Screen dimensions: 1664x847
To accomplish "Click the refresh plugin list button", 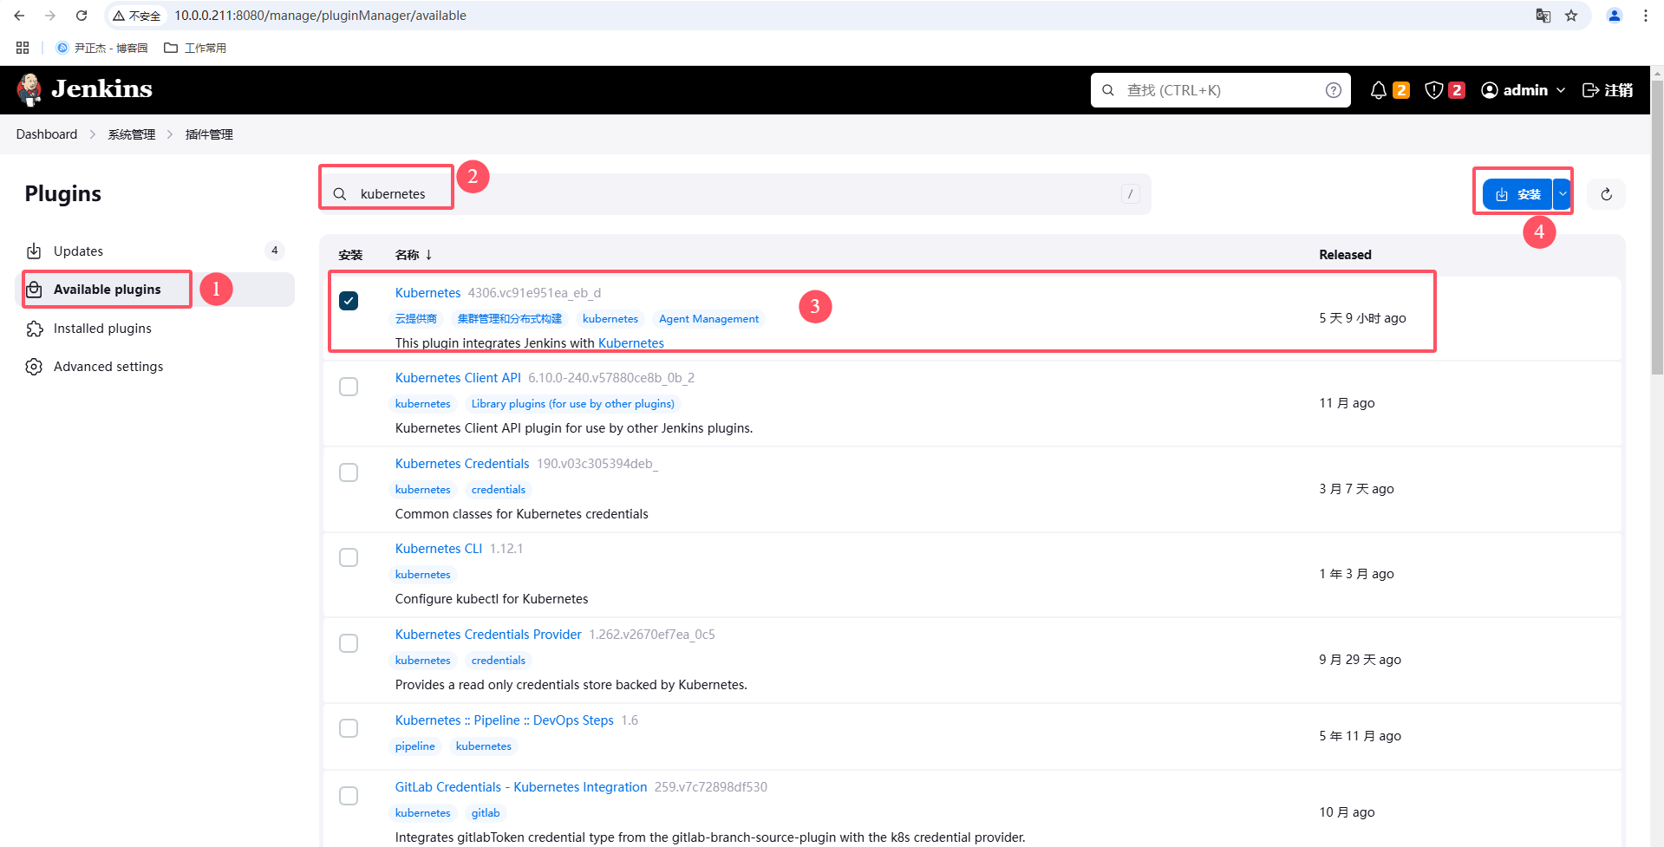I will click(1606, 194).
